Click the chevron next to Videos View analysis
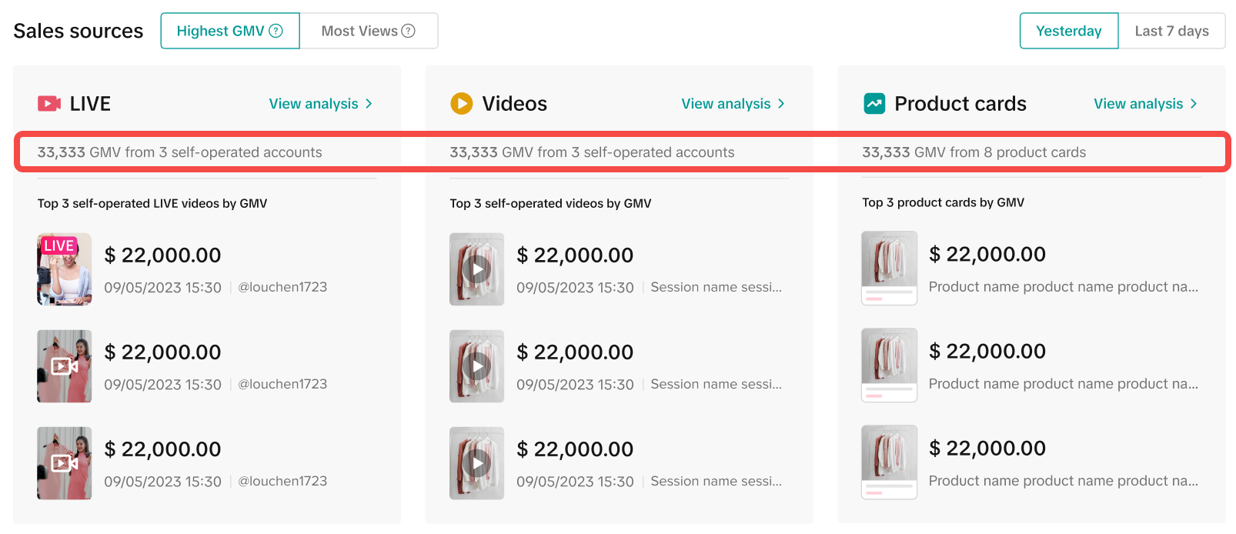This screenshot has width=1236, height=534. (x=782, y=104)
